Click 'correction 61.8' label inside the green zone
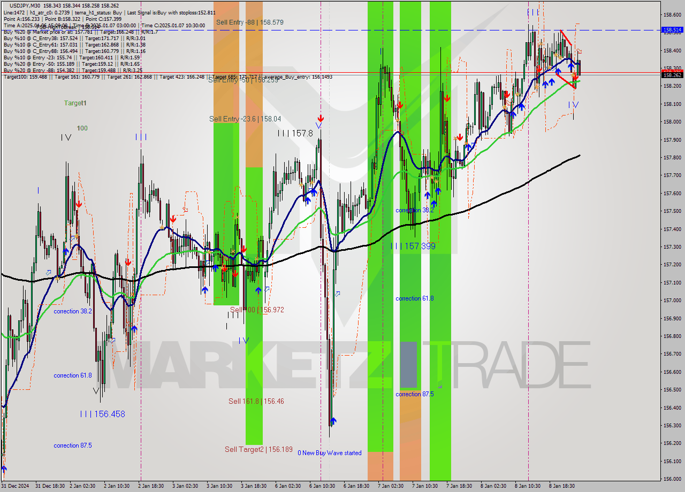 click(415, 298)
